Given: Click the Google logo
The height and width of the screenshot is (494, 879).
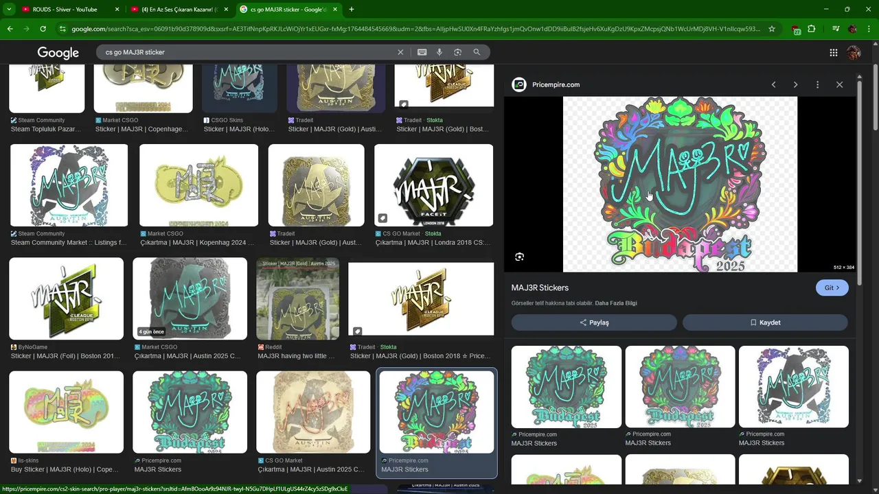Looking at the screenshot, I should pyautogui.click(x=58, y=53).
